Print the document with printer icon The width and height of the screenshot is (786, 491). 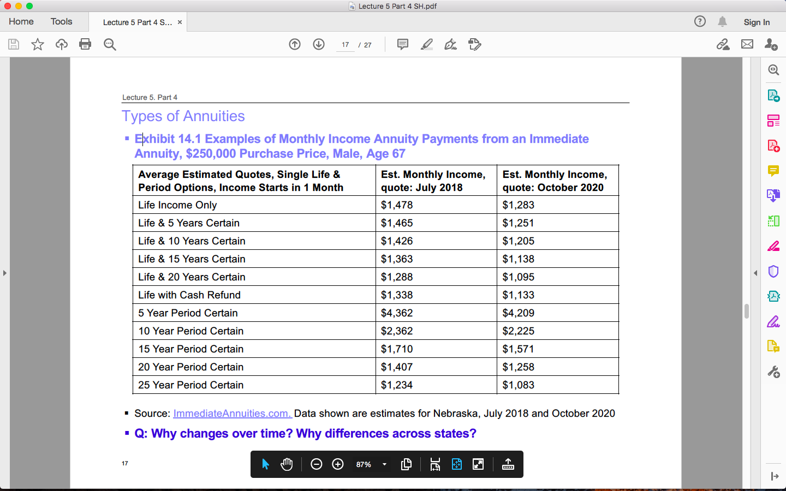click(85, 44)
